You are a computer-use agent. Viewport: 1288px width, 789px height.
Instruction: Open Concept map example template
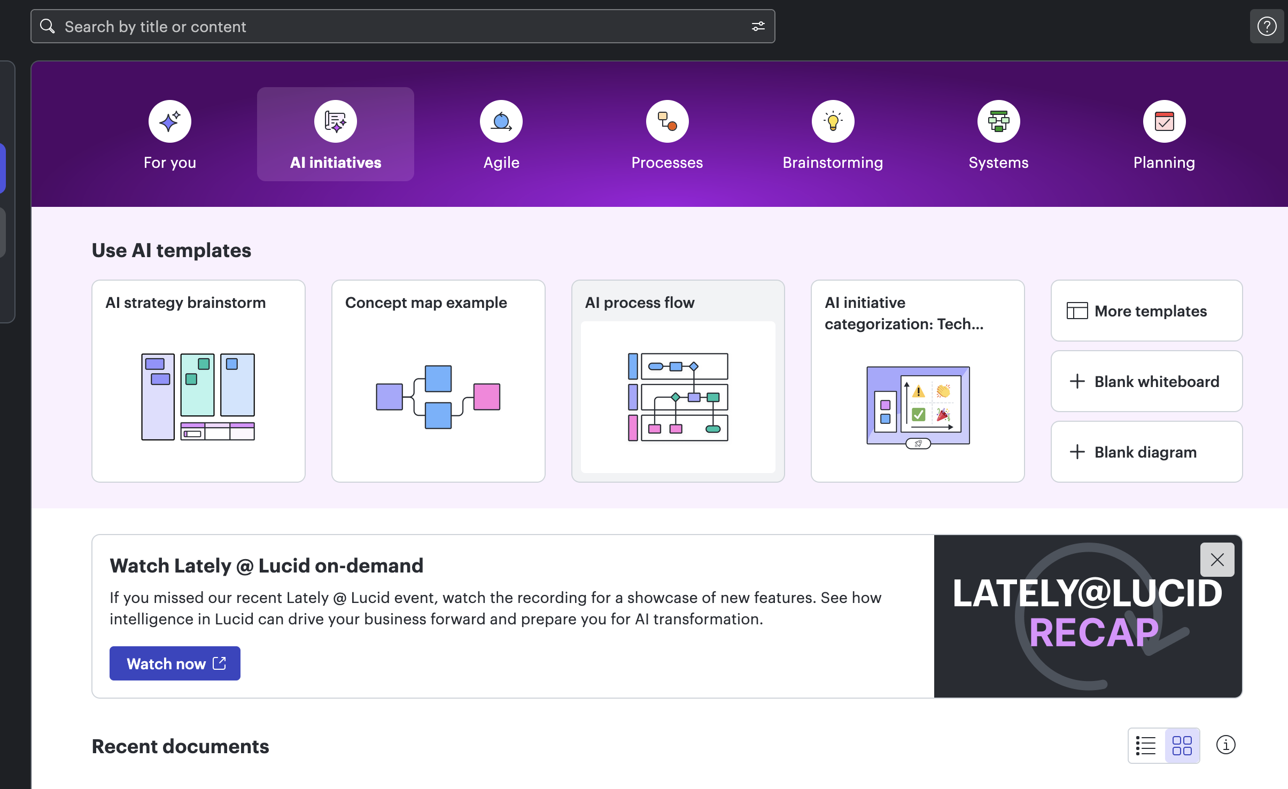point(438,381)
